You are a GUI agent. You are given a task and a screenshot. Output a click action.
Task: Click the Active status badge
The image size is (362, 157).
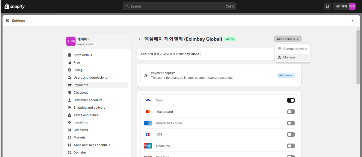tap(230, 39)
